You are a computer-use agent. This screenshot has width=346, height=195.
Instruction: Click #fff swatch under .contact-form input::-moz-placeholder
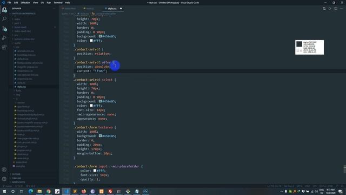95,171
